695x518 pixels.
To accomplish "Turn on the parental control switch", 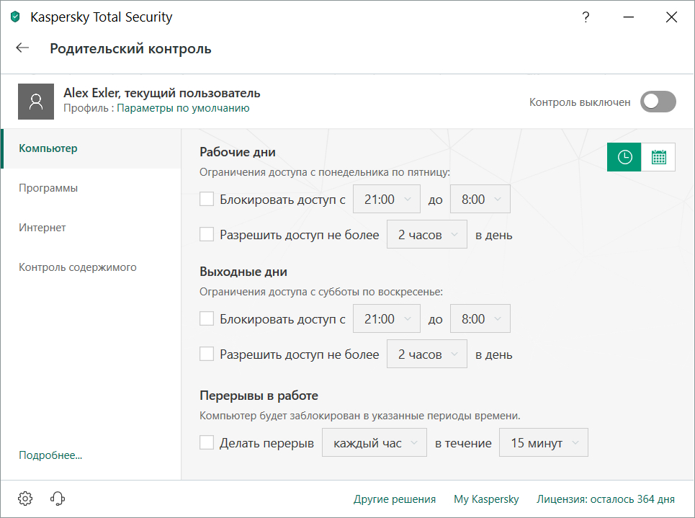I will point(658,102).
